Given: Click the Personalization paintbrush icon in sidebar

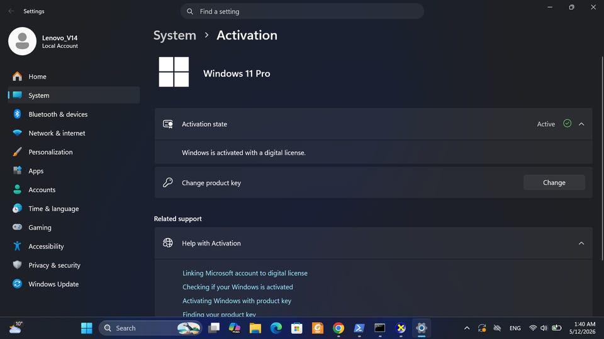Looking at the screenshot, I should coord(18,152).
